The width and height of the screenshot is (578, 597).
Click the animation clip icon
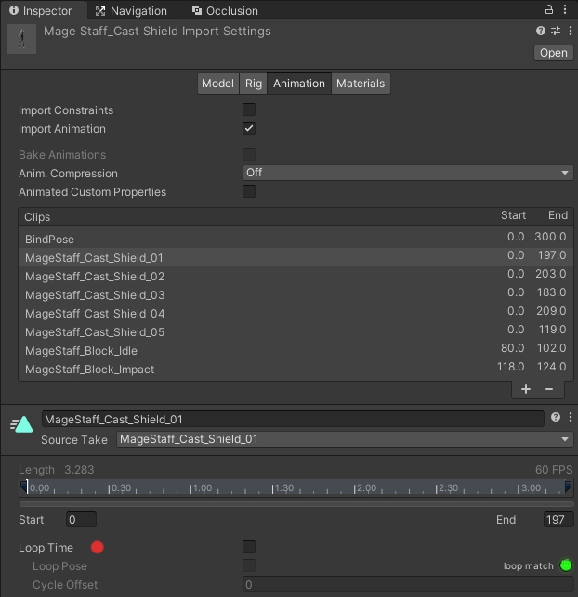click(x=22, y=424)
